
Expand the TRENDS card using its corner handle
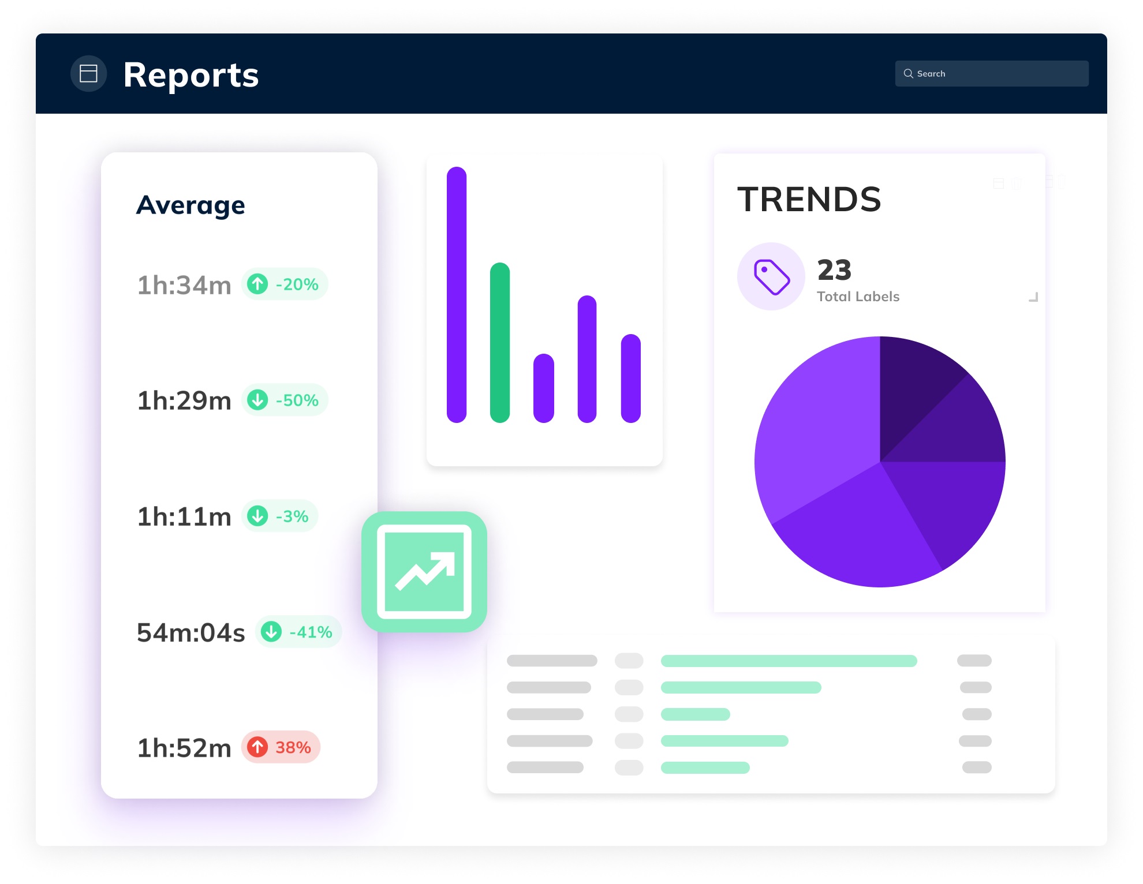point(1033,297)
